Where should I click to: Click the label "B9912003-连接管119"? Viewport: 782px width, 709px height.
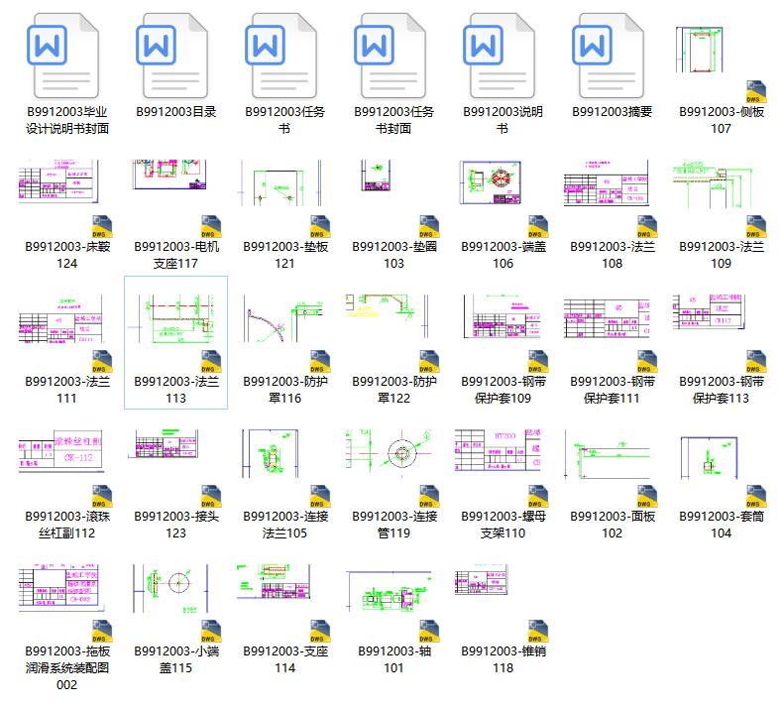(x=394, y=524)
